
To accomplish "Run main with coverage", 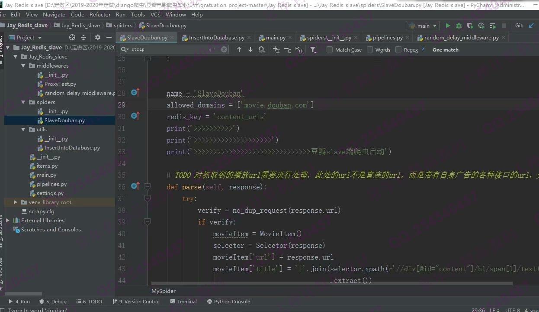I will point(470,26).
